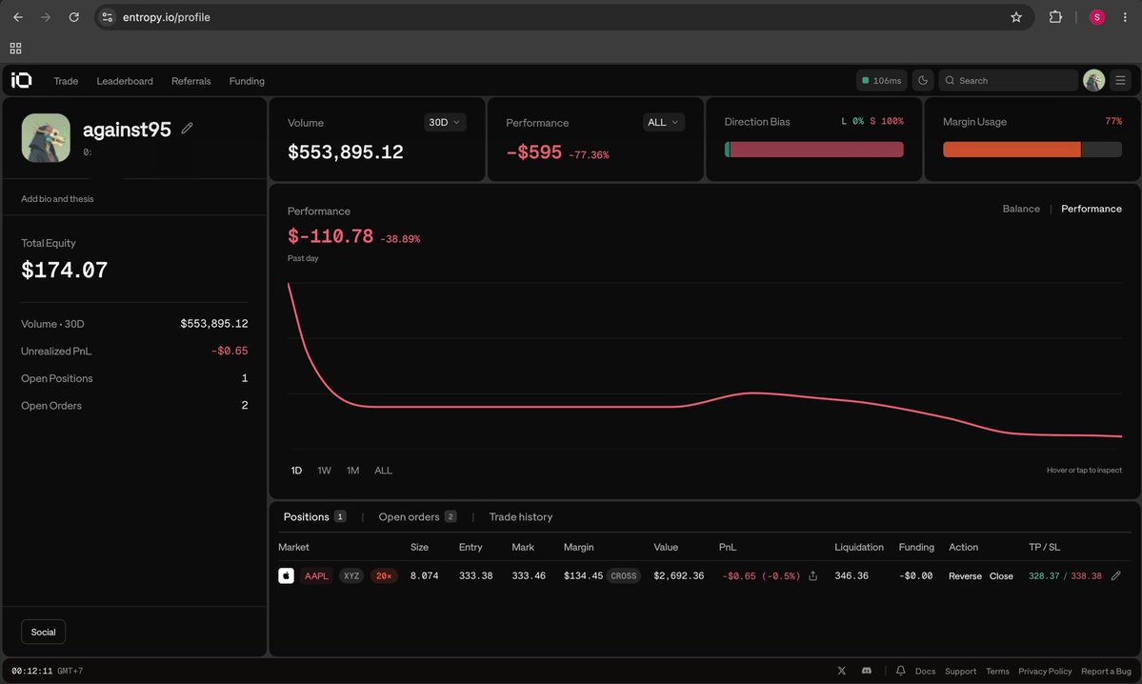Click the against95 profile picture
The image size is (1142, 684).
click(x=46, y=138)
